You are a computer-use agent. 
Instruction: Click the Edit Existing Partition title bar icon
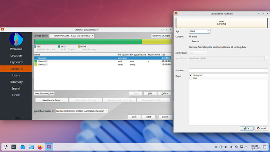(x=176, y=13)
